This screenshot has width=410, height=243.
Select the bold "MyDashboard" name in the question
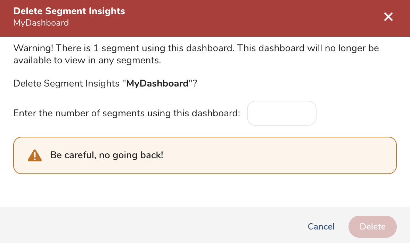click(x=157, y=83)
